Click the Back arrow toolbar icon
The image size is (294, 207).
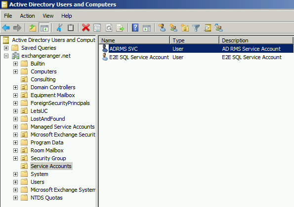click(x=6, y=28)
